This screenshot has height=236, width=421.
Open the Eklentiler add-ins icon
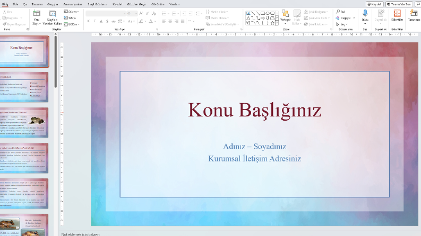[397, 13]
